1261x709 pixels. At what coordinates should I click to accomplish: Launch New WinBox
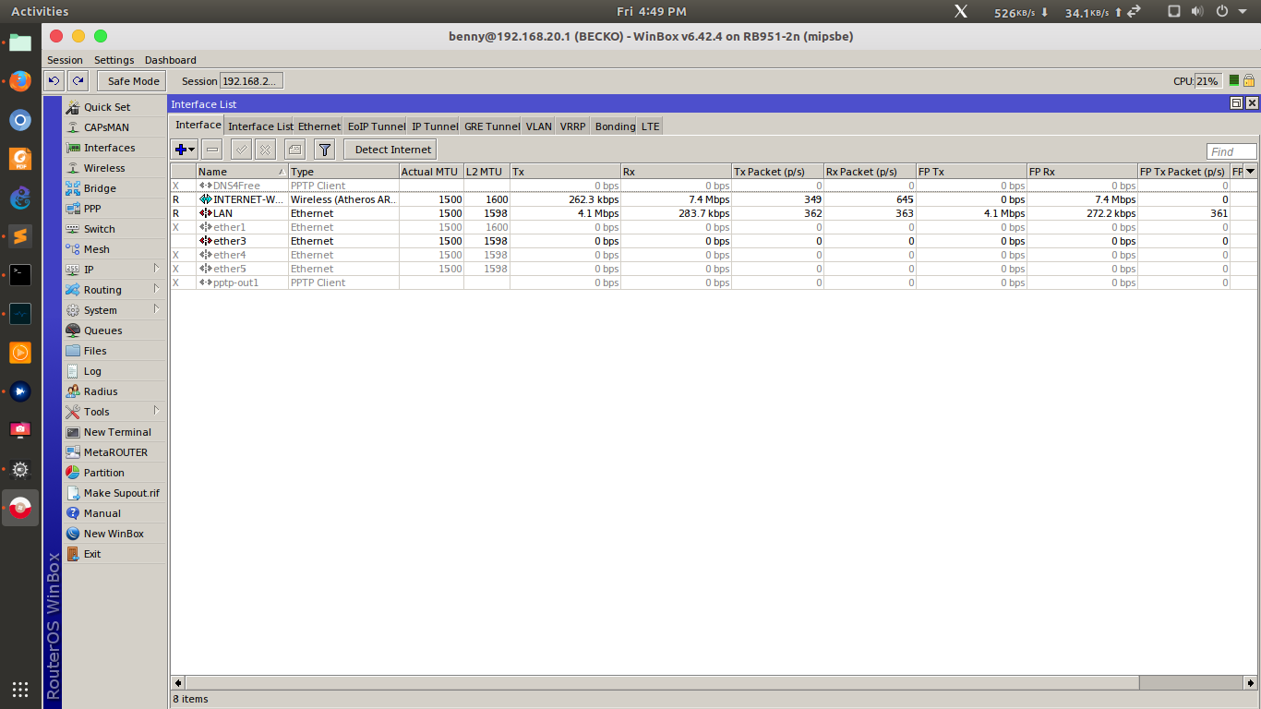click(114, 534)
